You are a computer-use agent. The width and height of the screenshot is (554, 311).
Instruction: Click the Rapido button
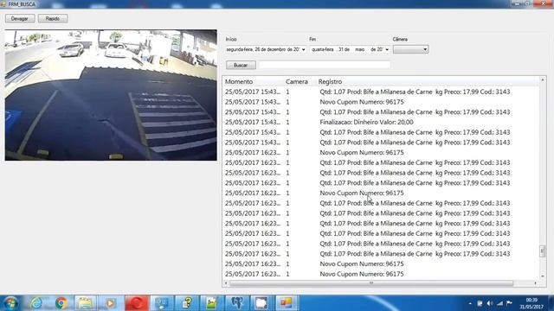pos(53,18)
